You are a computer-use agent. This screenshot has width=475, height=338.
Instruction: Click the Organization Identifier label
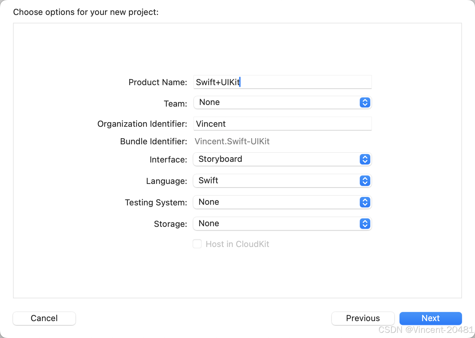(142, 124)
